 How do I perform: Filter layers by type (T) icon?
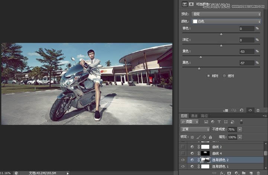219,122
